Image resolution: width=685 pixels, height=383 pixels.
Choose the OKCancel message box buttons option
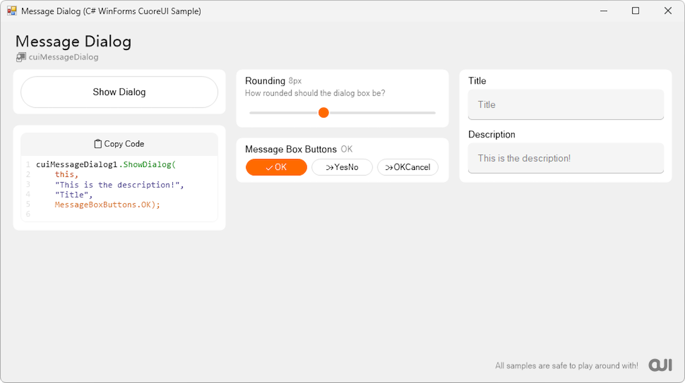click(408, 167)
